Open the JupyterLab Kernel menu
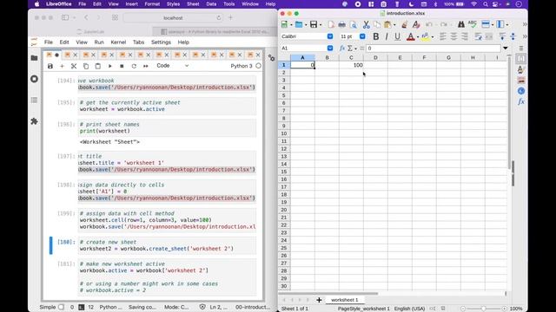556x312 pixels. point(118,42)
